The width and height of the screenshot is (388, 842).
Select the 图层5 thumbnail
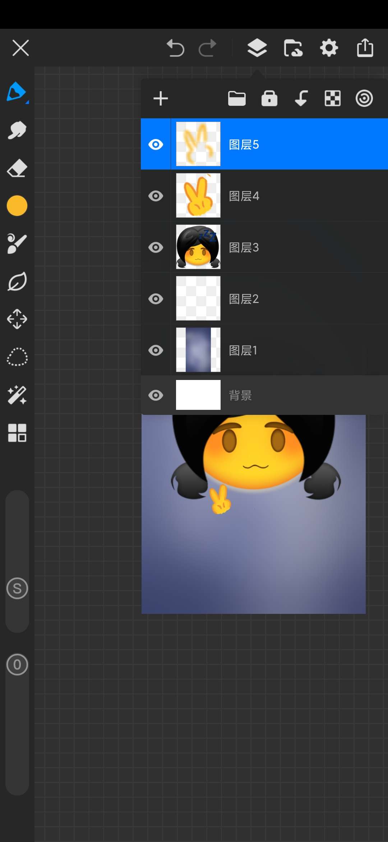[x=198, y=144]
